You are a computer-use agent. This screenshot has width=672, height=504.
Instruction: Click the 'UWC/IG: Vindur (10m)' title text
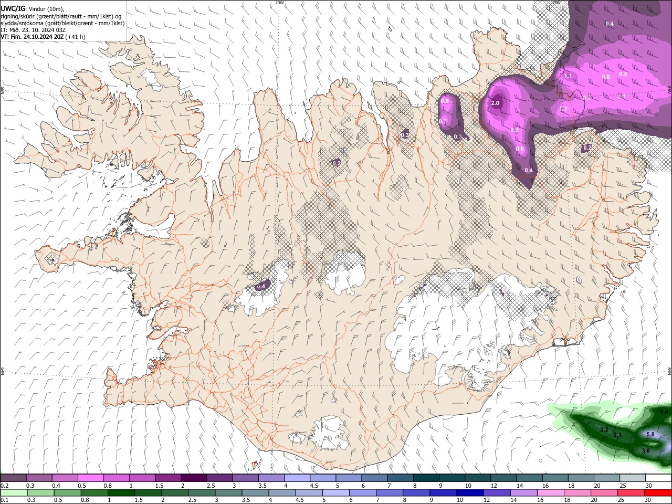(33, 8)
